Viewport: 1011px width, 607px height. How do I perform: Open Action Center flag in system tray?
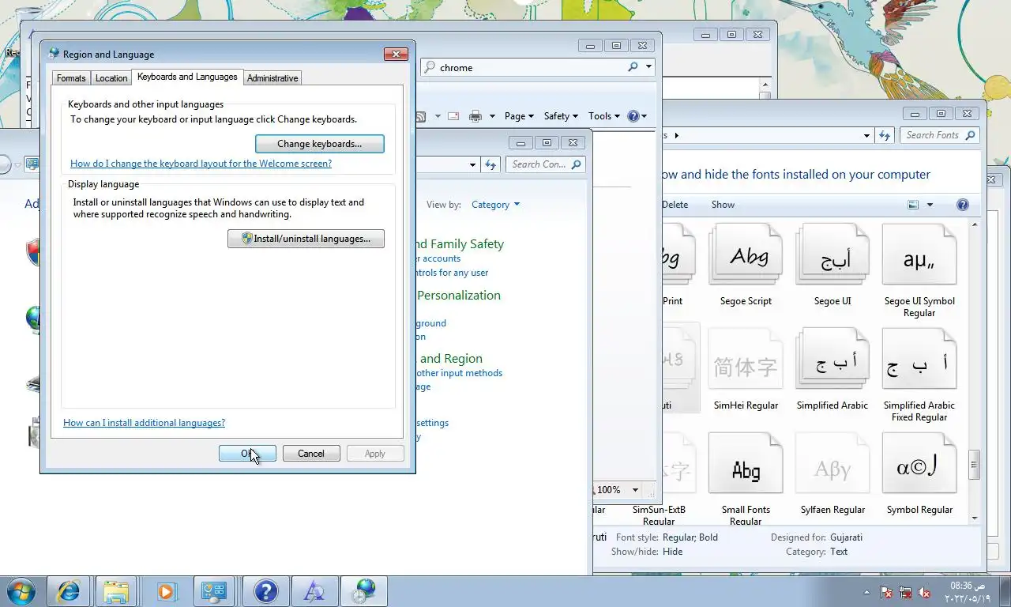click(886, 592)
